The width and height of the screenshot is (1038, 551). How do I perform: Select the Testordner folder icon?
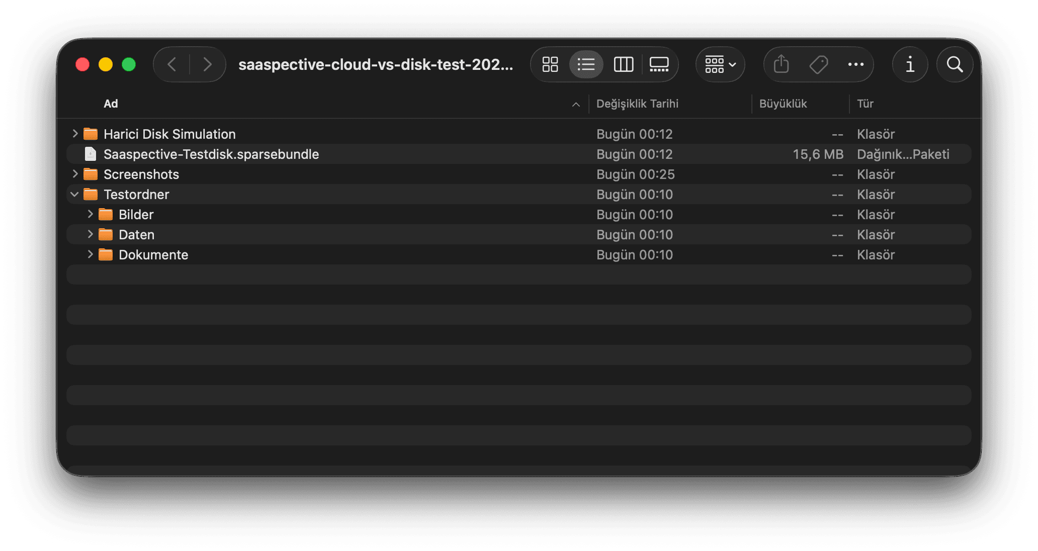click(91, 194)
